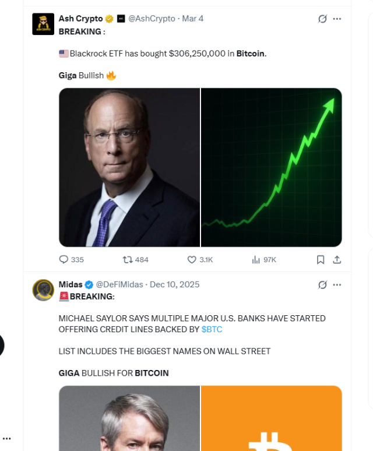Enlarge the green rising chart image
Image resolution: width=373 pixels, height=451 pixels.
(x=271, y=167)
